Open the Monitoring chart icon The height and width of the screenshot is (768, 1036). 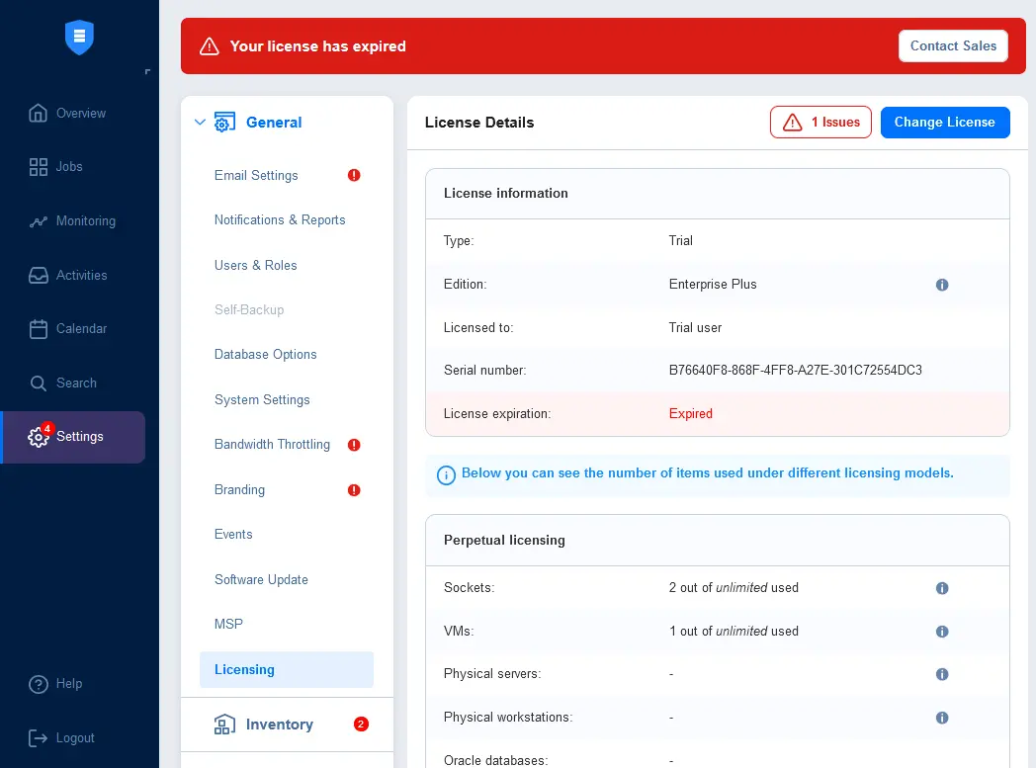38,221
